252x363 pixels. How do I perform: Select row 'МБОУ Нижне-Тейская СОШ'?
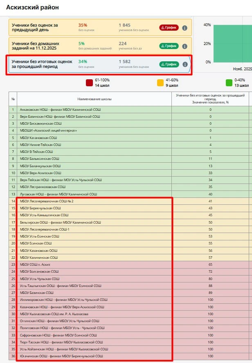(x=129, y=145)
